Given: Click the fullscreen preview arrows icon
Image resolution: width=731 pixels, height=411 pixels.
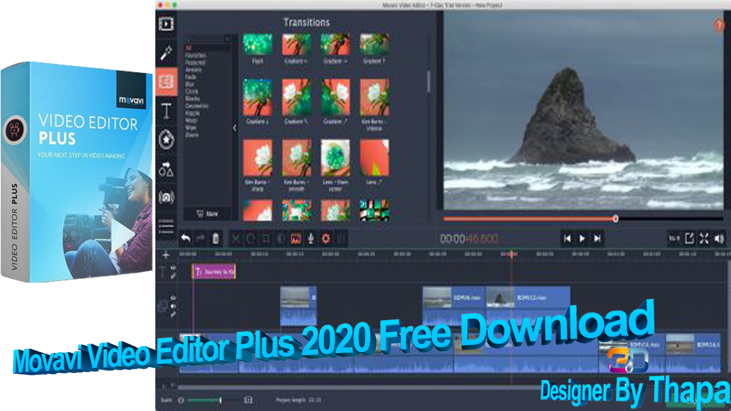Looking at the screenshot, I should (704, 239).
